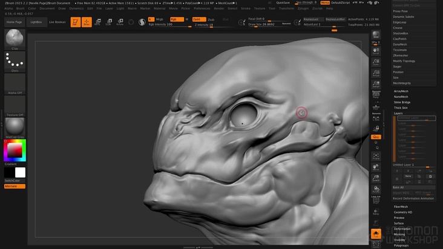This screenshot has height=249, width=443.
Task: Expand the DynaMesh subpalette
Action: click(x=400, y=44)
